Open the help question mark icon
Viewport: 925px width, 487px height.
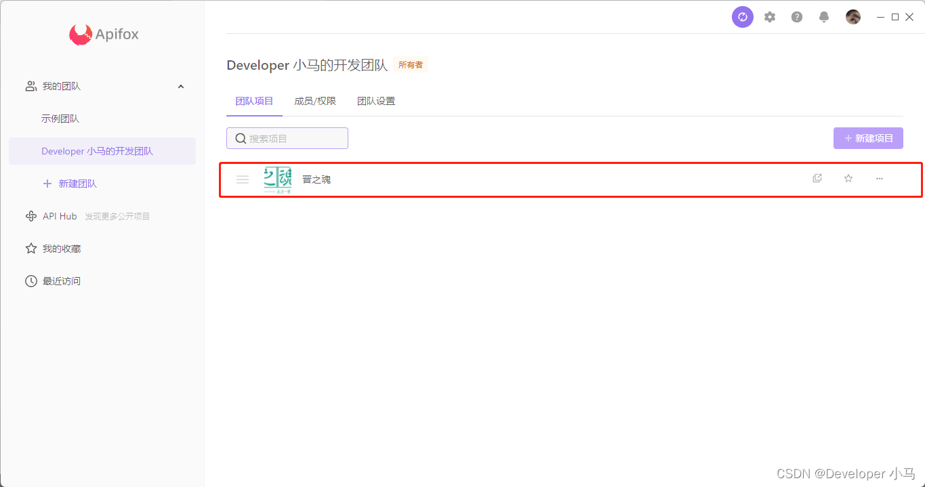[x=797, y=17]
